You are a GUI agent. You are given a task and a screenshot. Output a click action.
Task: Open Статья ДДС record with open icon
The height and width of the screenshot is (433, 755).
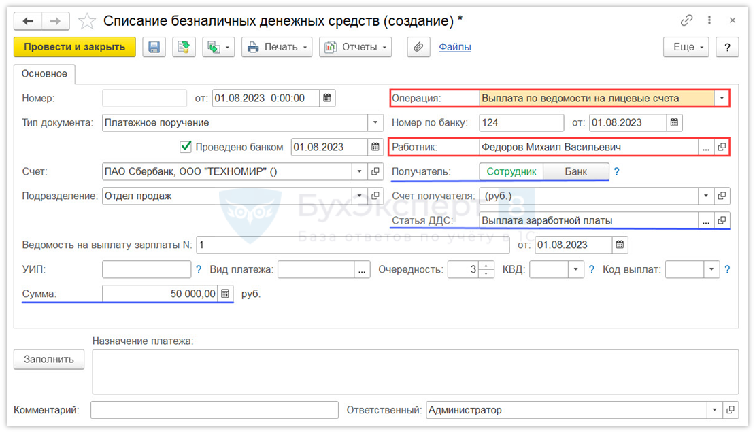(x=722, y=220)
